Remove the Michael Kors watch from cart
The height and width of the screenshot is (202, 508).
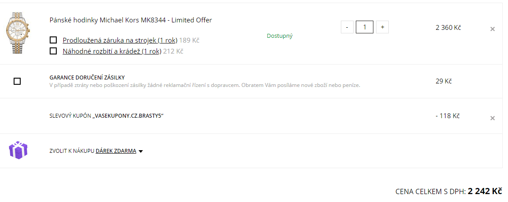point(493,29)
